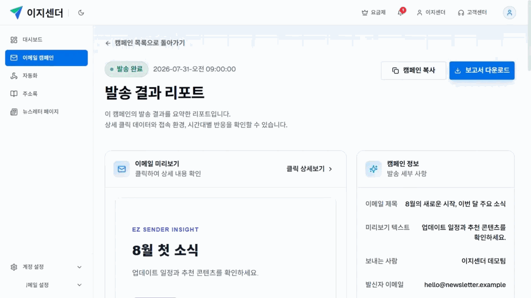
Task: Click the 이지센더 paper plane logo
Action: click(x=16, y=13)
